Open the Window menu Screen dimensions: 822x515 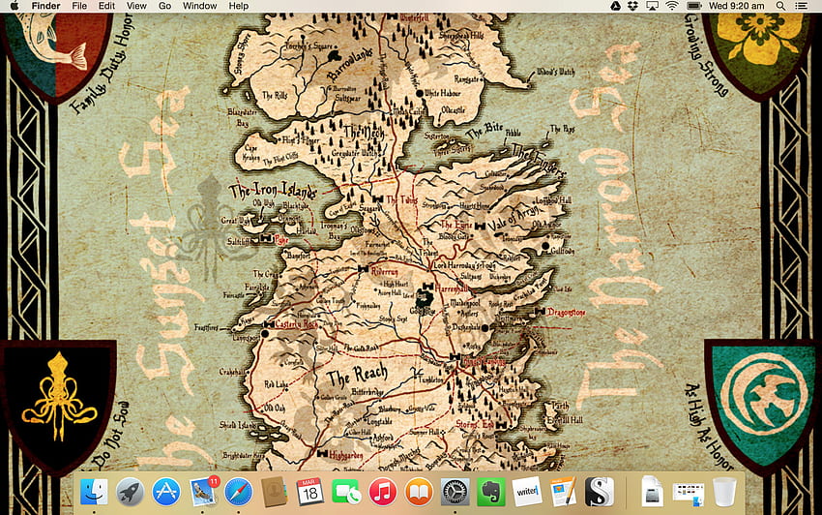(200, 6)
